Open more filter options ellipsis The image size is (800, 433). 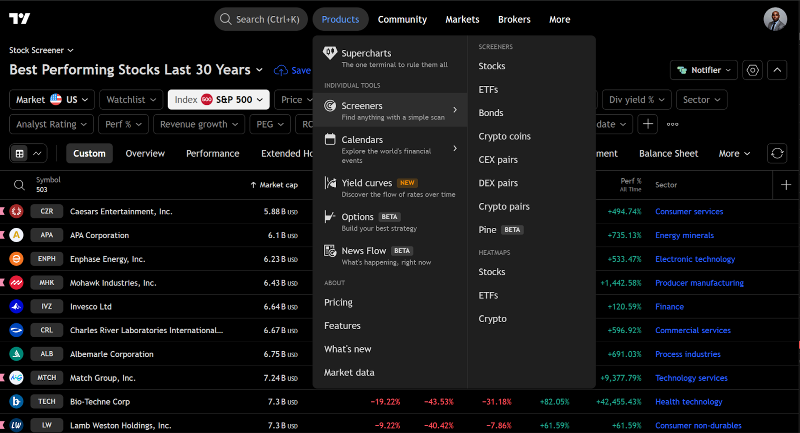(x=672, y=124)
